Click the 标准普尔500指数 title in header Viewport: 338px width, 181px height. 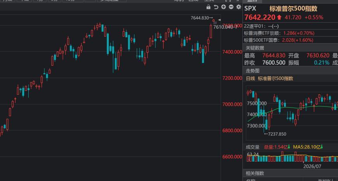pyautogui.click(x=293, y=9)
